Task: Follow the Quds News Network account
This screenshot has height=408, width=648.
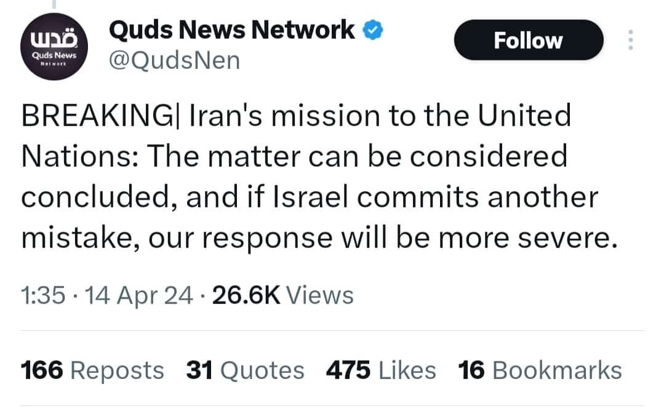Action: pos(528,41)
